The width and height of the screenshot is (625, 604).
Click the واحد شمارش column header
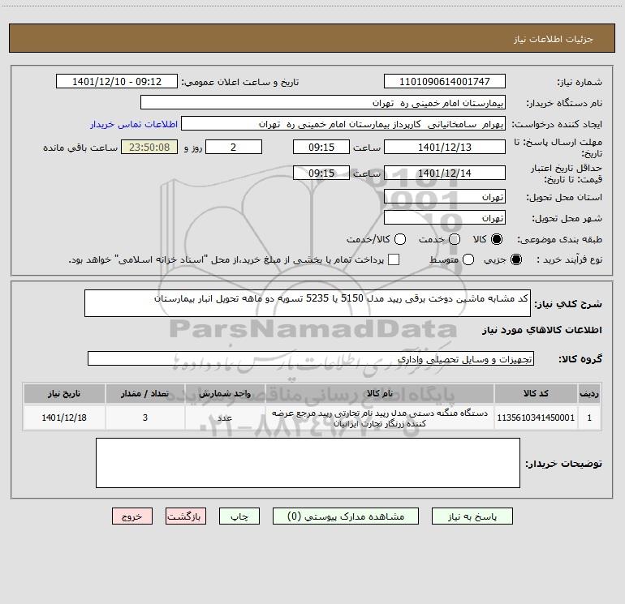pos(225,394)
